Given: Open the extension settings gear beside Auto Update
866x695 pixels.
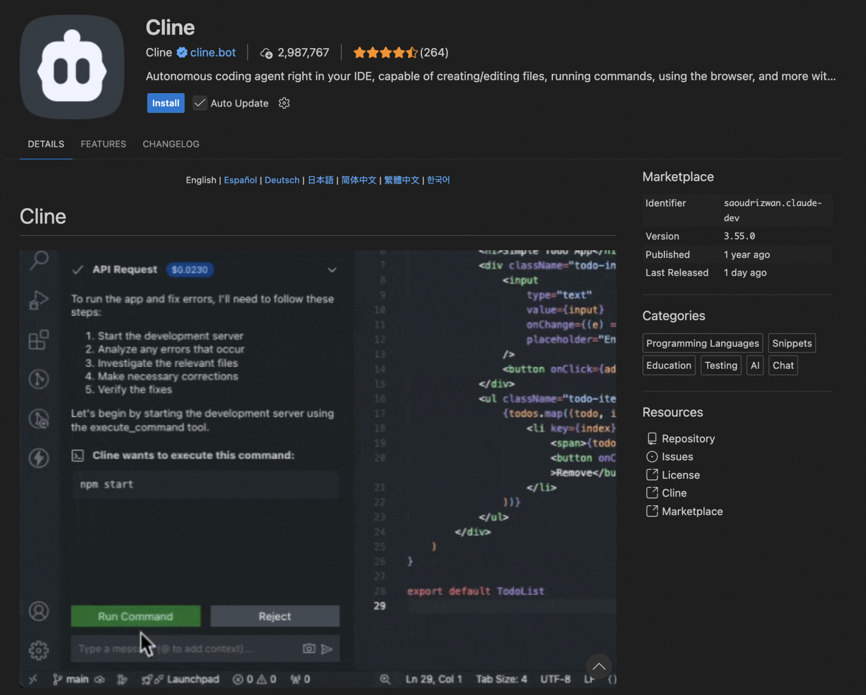Looking at the screenshot, I should (284, 103).
